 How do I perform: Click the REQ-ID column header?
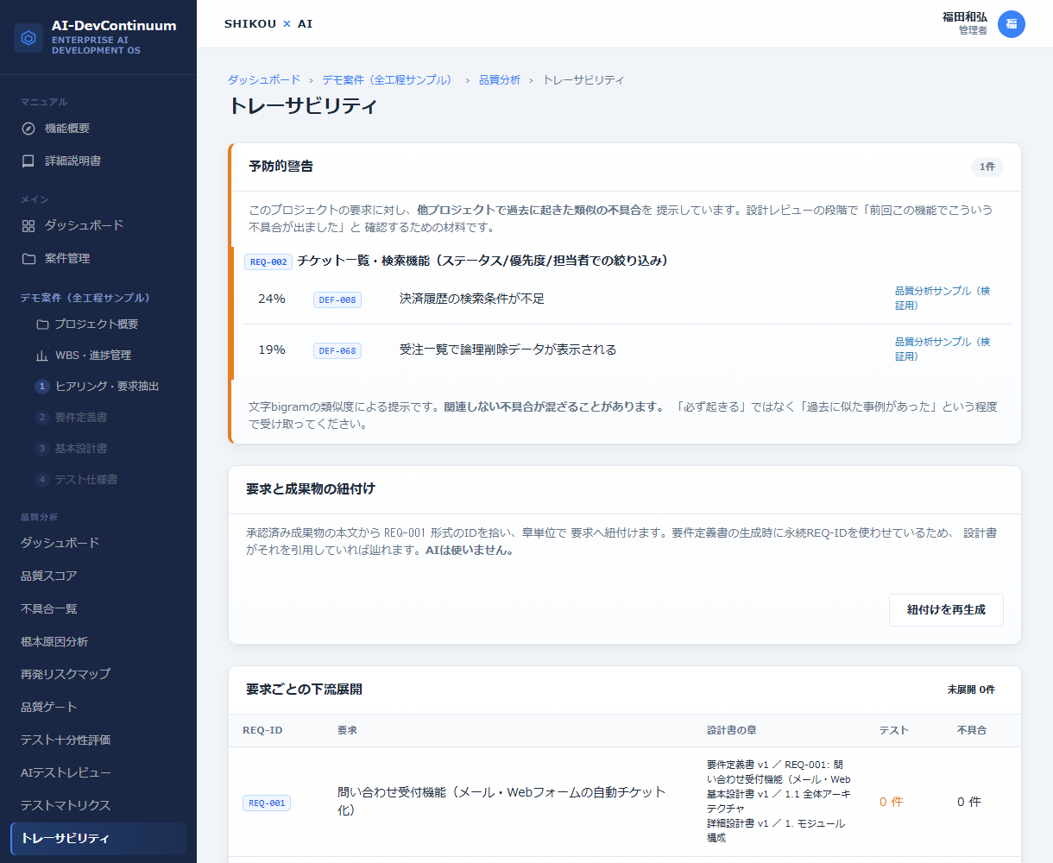click(262, 730)
